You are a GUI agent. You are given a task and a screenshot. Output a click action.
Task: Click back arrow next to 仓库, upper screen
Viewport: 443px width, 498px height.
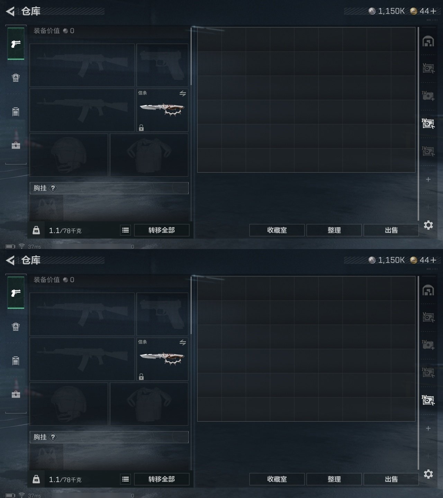pyautogui.click(x=10, y=11)
